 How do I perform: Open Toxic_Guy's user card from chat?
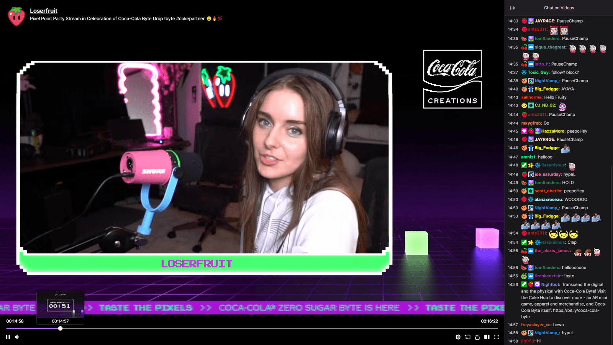point(538,72)
